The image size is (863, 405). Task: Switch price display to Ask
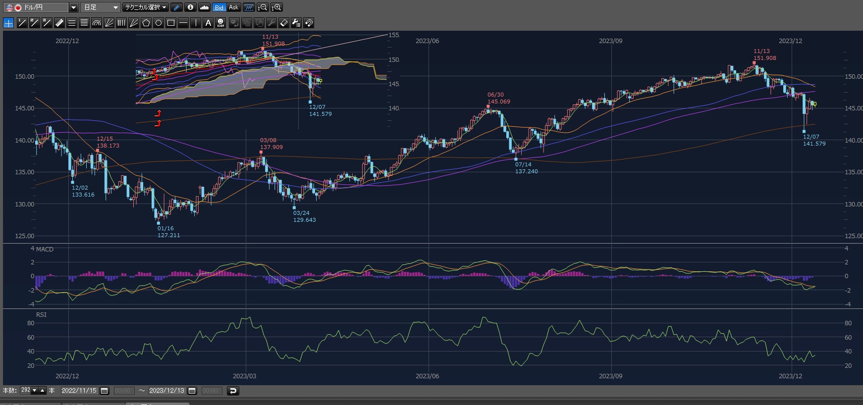click(x=233, y=7)
